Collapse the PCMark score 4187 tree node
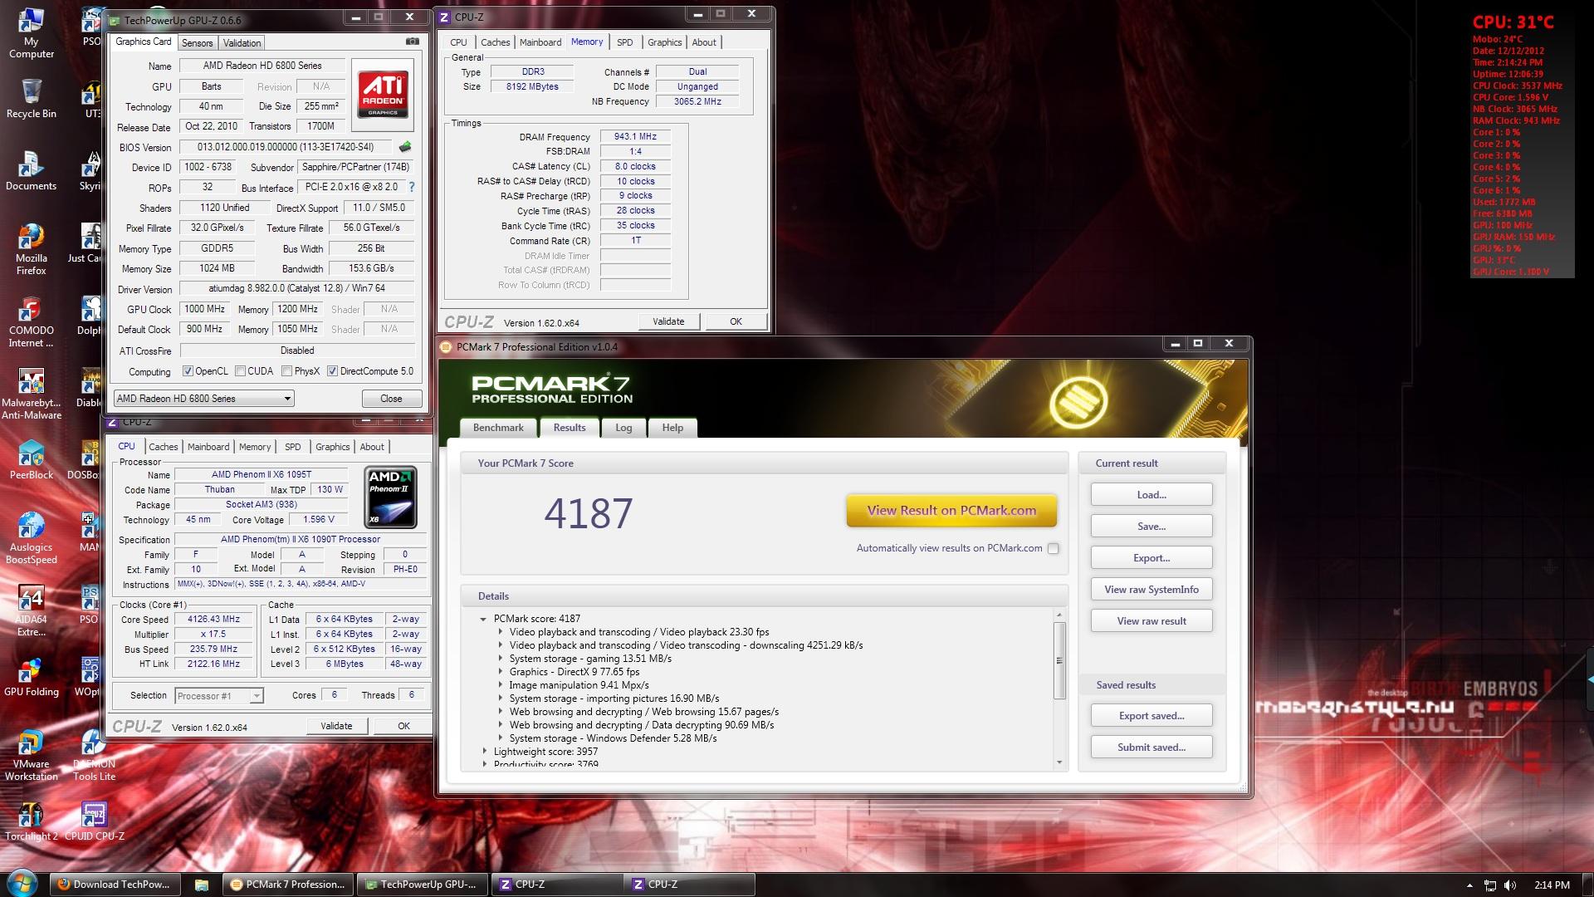This screenshot has height=897, width=1594. pyautogui.click(x=482, y=619)
